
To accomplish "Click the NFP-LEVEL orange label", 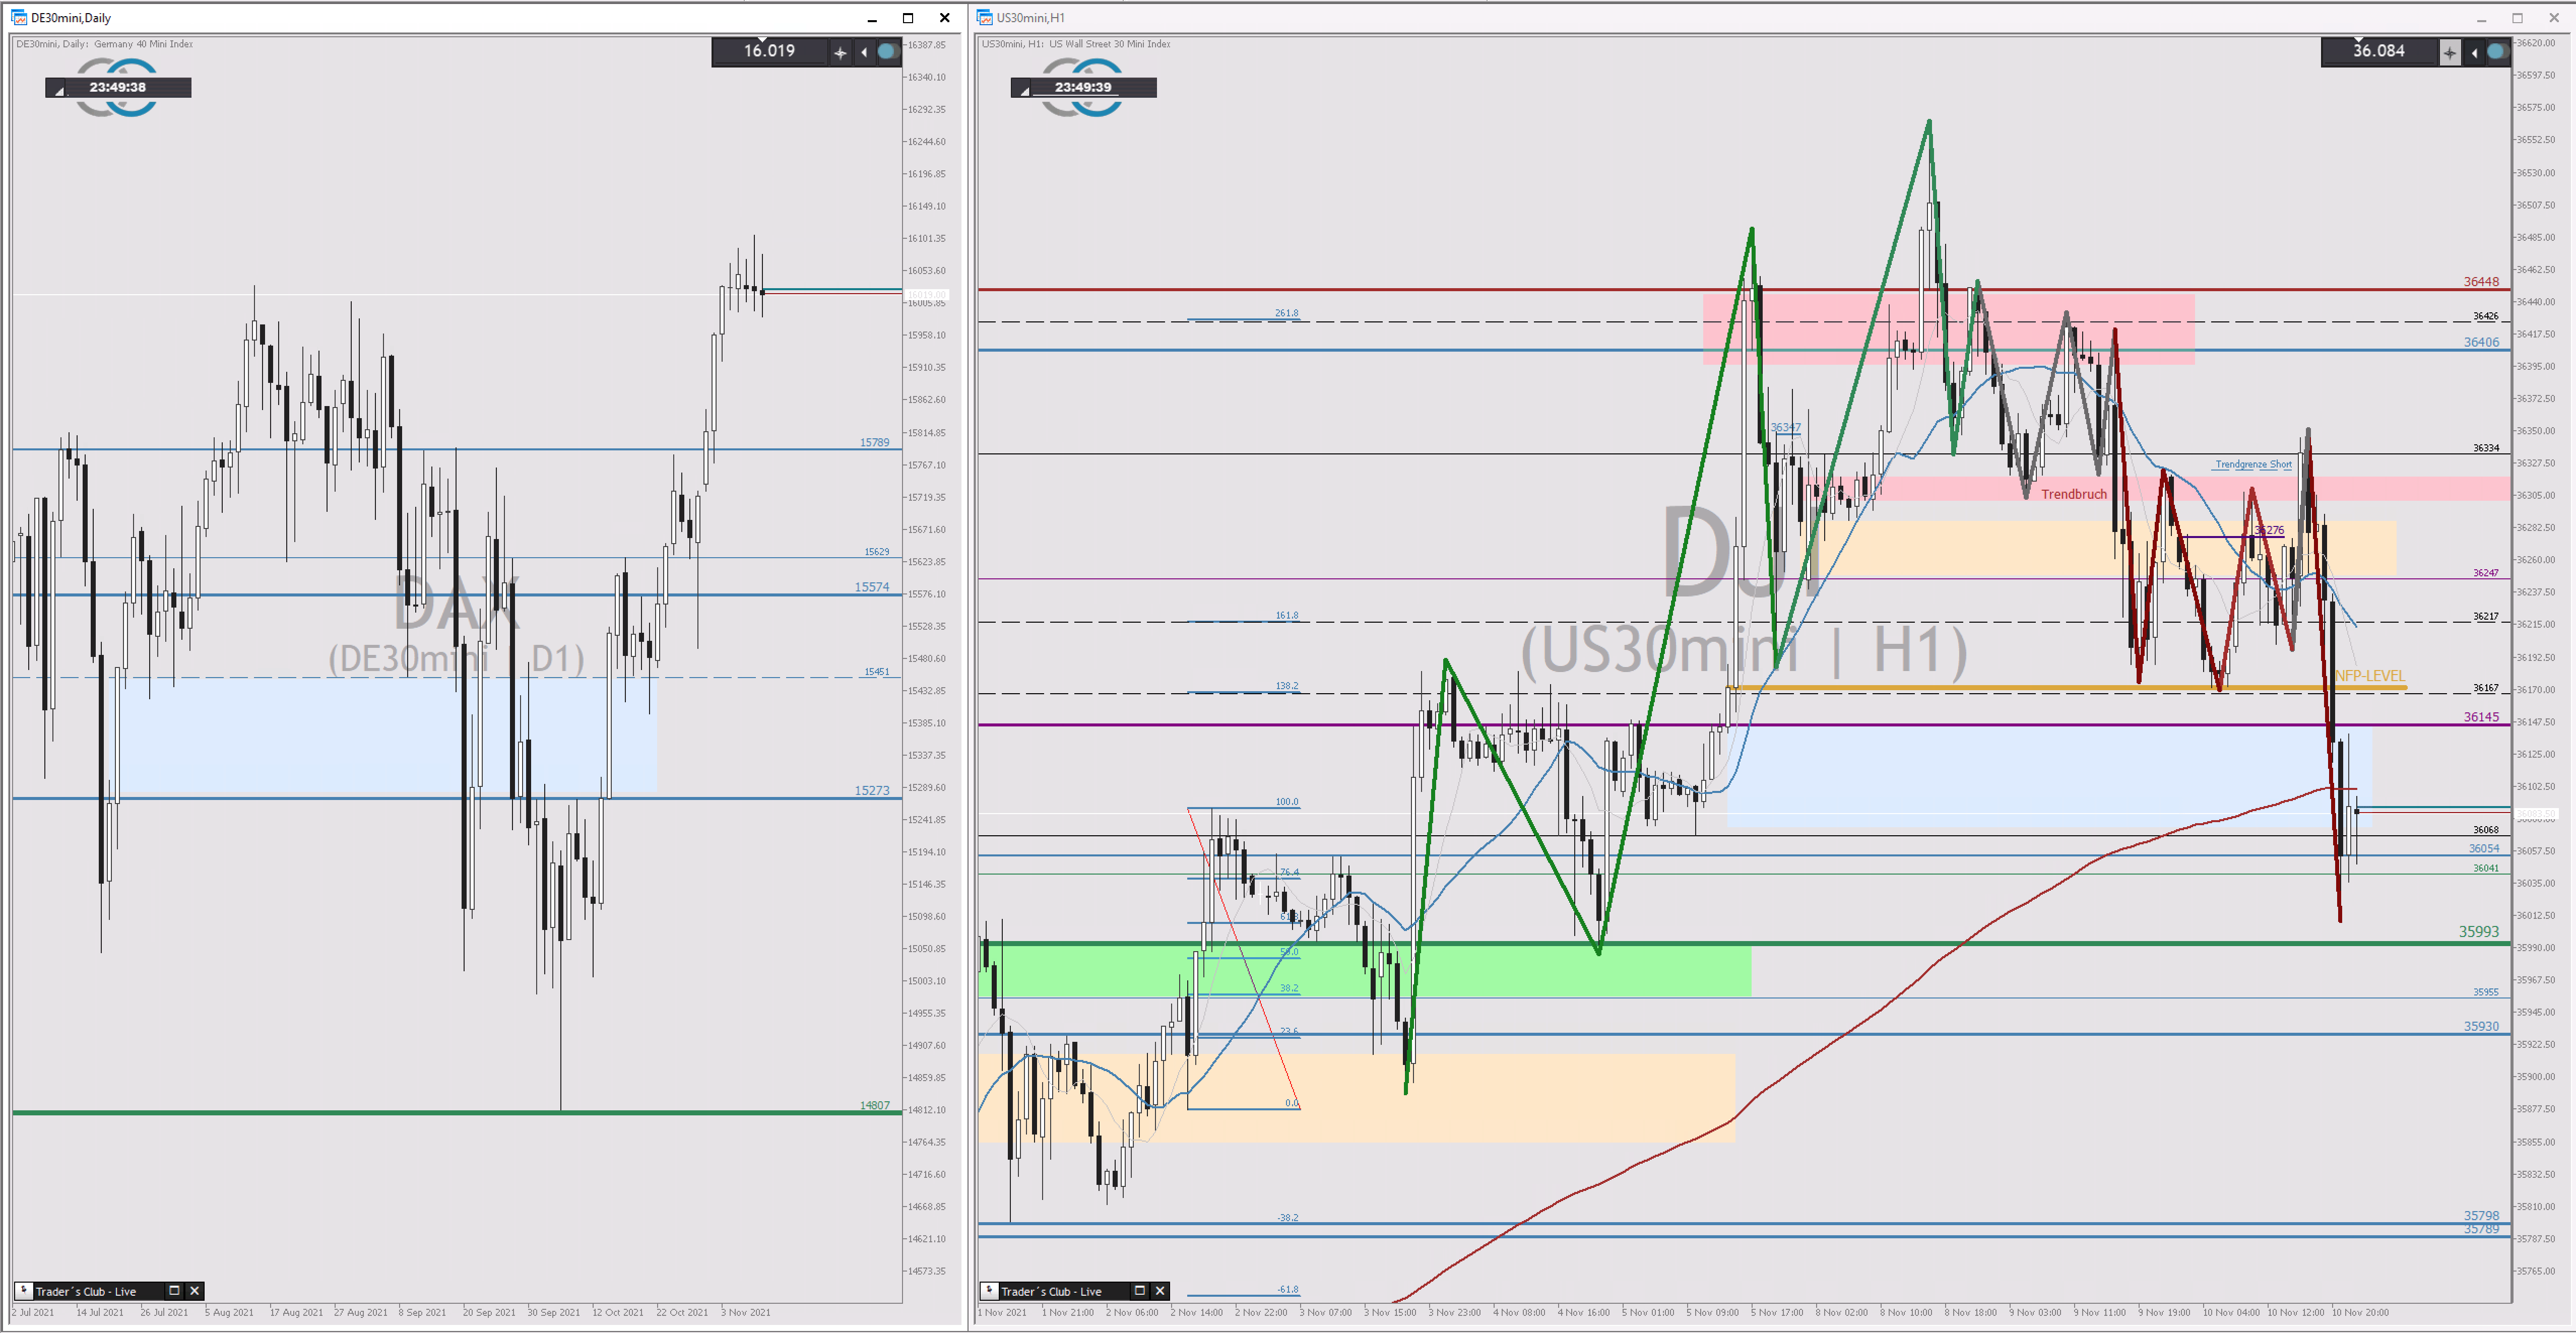I will click(2370, 676).
